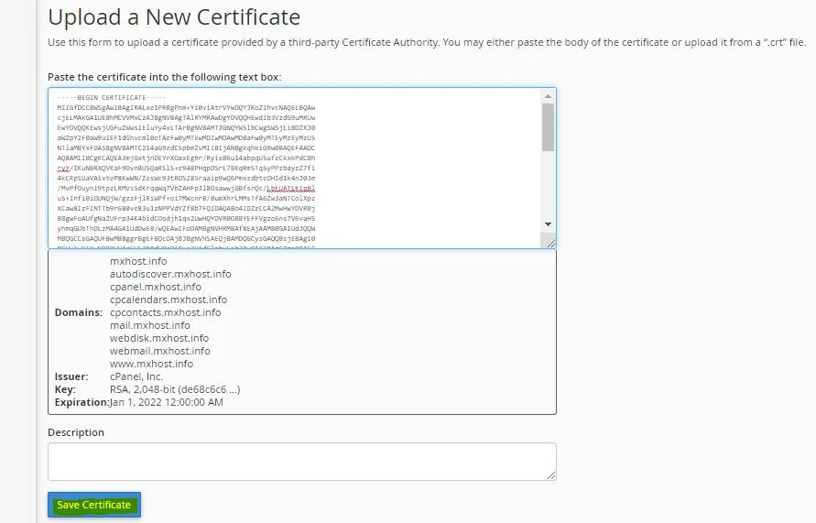
Task: Click the Description text field
Action: click(x=302, y=462)
